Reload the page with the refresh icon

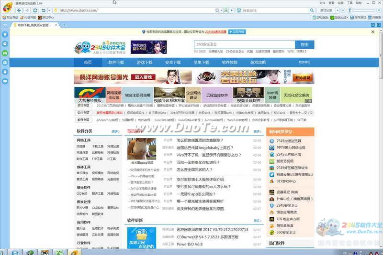[35, 10]
